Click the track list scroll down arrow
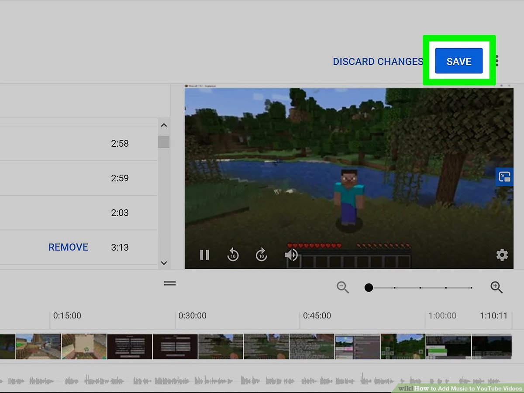Viewport: 524px width, 393px height. [x=164, y=263]
